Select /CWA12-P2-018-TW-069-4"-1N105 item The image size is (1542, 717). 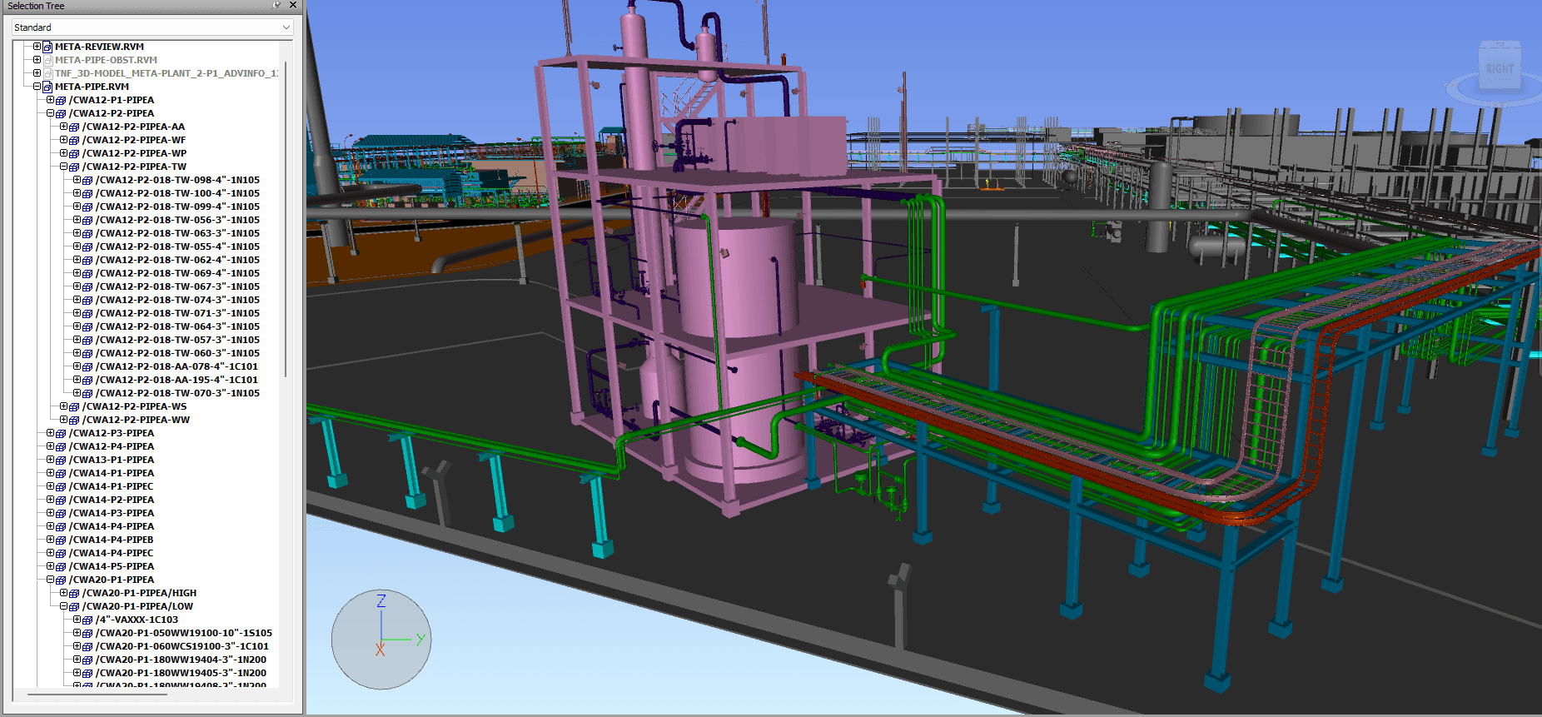(177, 273)
